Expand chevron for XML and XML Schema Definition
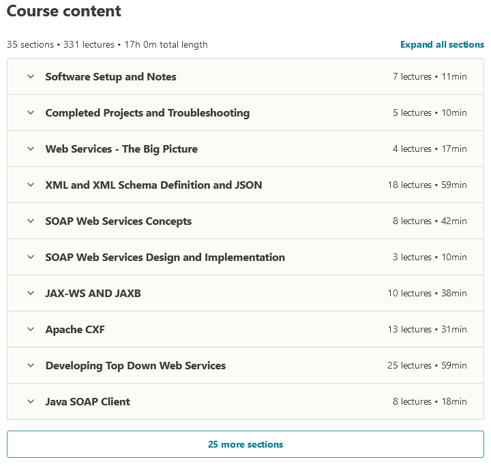The image size is (491, 466). coord(31,185)
